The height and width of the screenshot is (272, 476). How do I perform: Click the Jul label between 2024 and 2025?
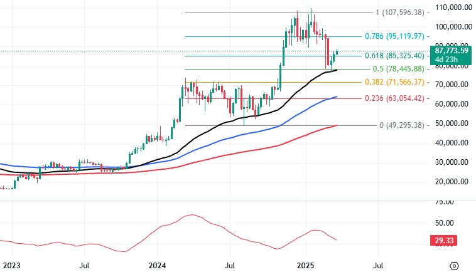tap(230, 266)
